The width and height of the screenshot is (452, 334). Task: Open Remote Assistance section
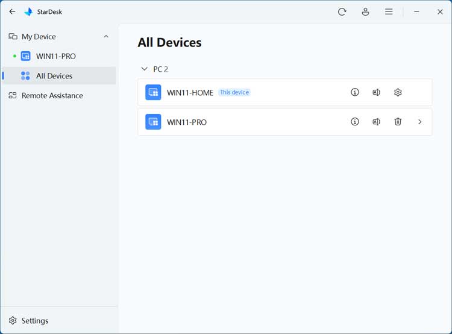59,95
